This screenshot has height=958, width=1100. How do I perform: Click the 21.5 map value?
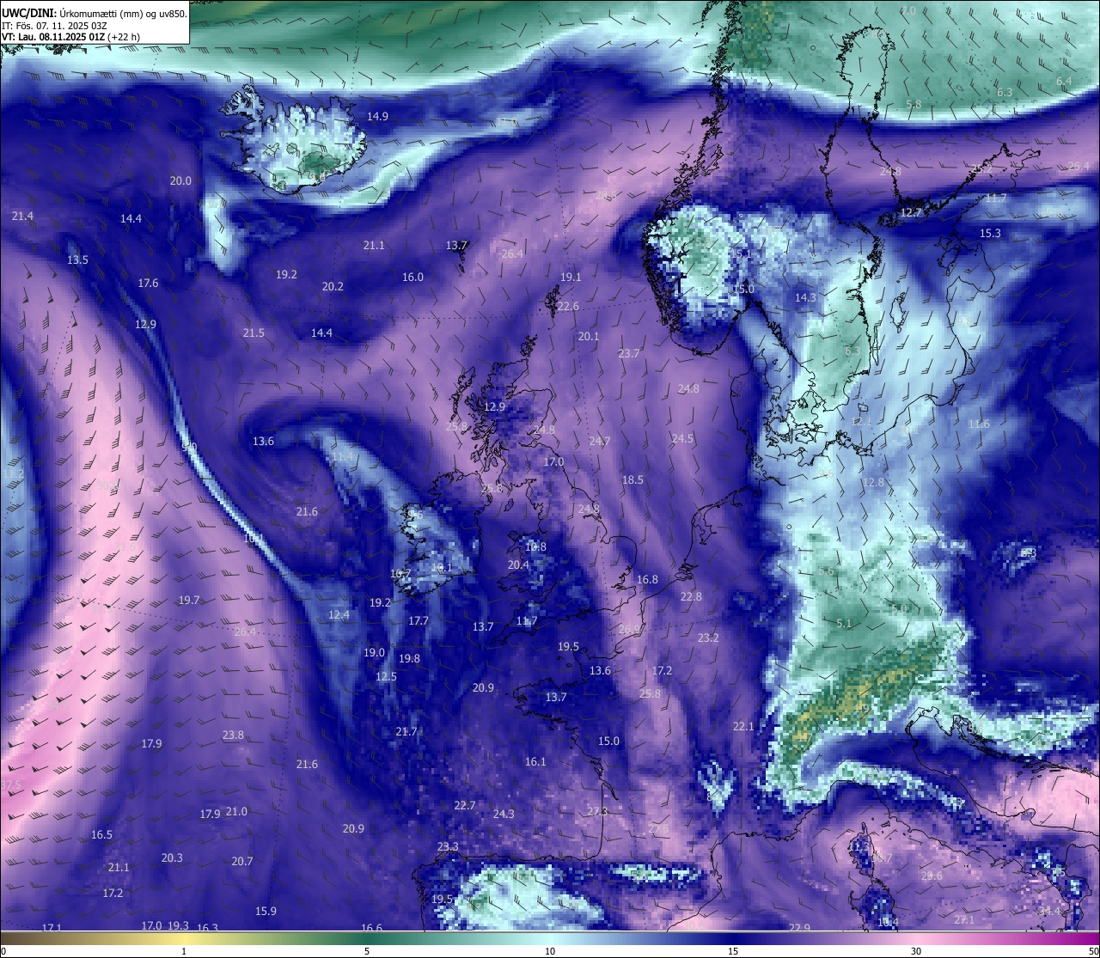tap(254, 333)
